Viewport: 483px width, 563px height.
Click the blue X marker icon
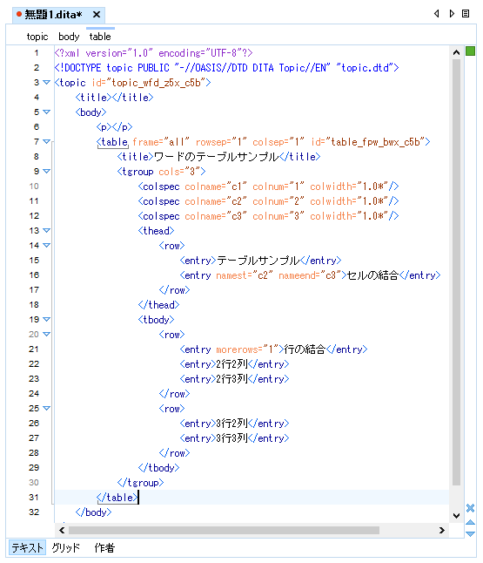click(470, 508)
